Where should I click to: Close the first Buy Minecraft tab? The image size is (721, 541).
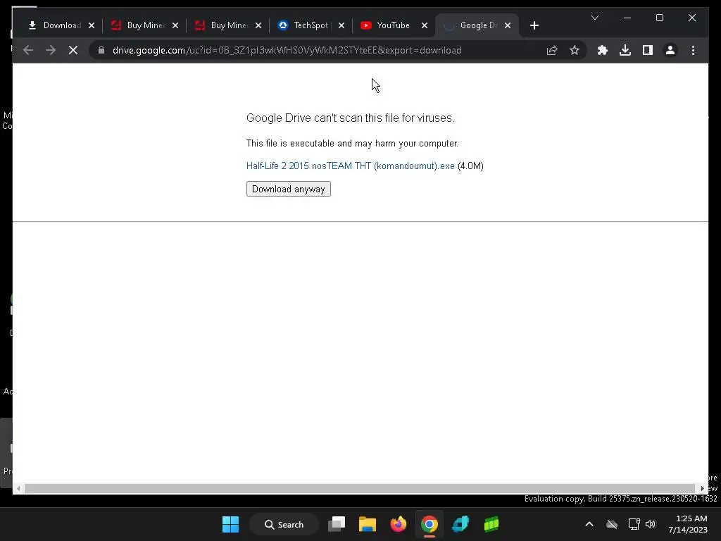point(175,25)
